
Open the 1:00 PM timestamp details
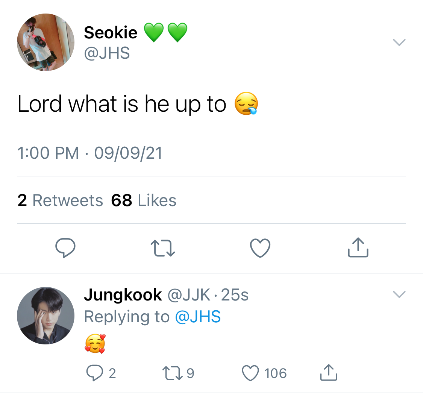click(x=48, y=153)
